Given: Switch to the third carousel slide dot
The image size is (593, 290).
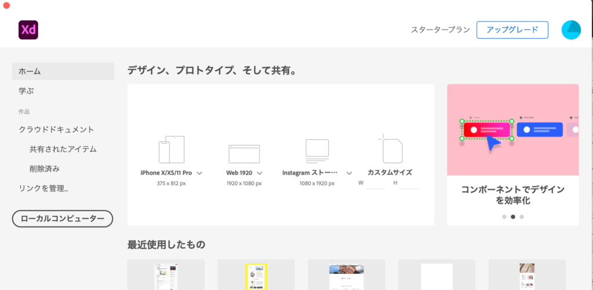Looking at the screenshot, I should 522,216.
